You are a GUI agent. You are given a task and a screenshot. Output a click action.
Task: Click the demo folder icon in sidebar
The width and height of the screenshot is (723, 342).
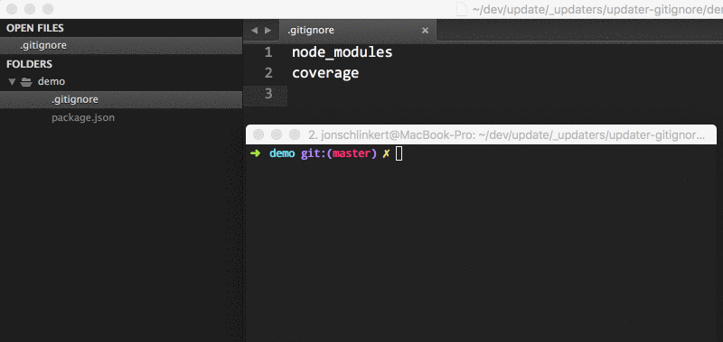(x=26, y=82)
